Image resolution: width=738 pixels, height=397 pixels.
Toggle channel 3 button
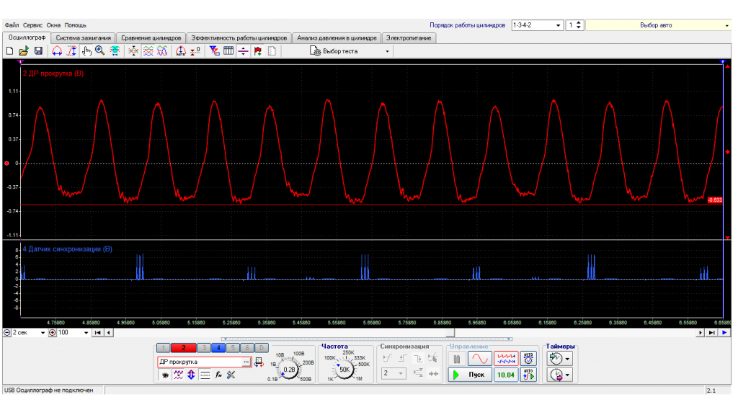pos(204,348)
